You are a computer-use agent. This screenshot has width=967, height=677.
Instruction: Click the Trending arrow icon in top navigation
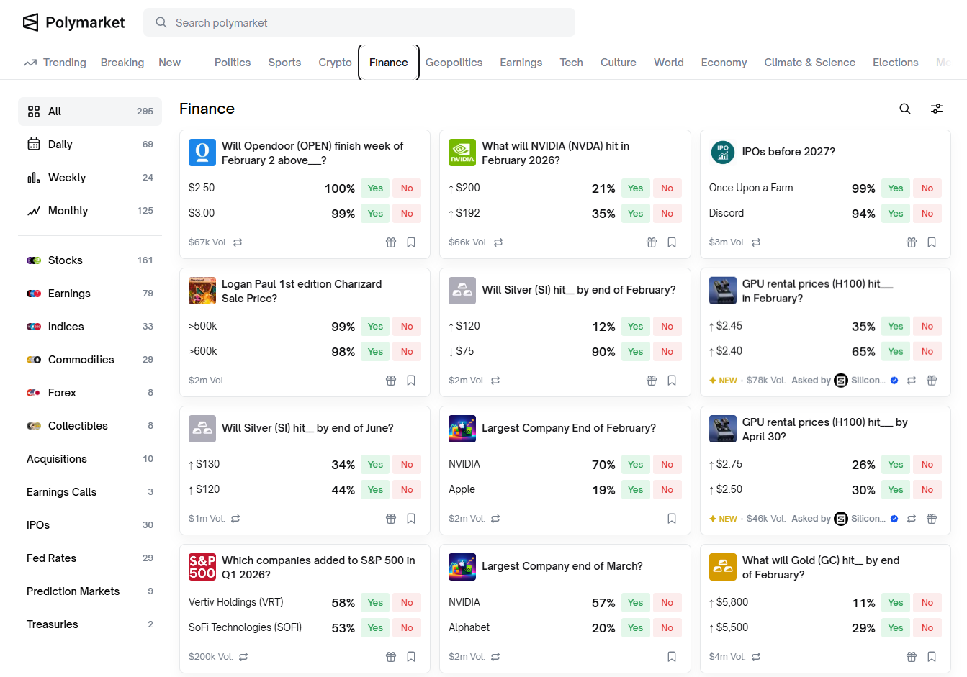tap(30, 63)
